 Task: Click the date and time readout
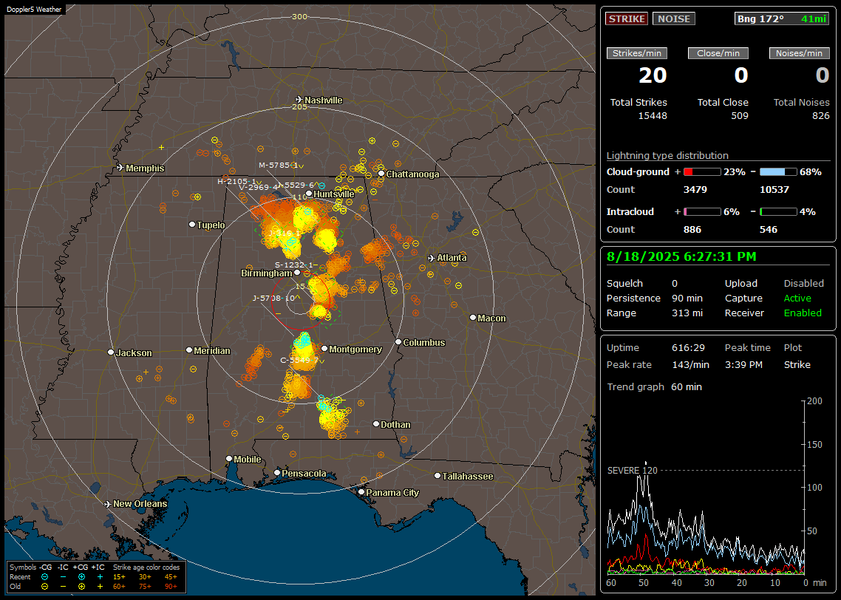pos(681,256)
